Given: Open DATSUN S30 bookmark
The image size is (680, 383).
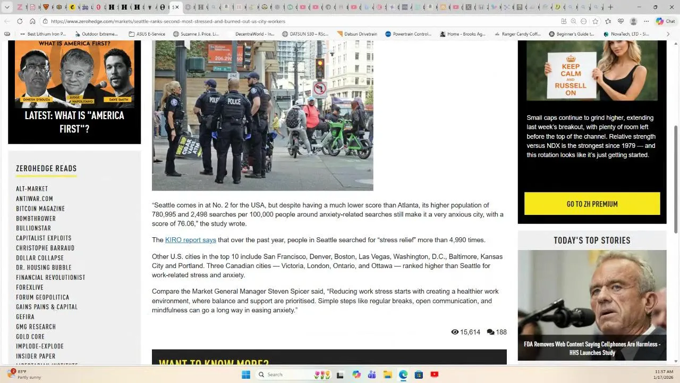Looking at the screenshot, I should (x=305, y=34).
